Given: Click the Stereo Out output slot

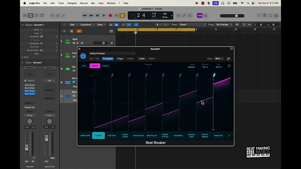Looking at the screenshot, I should tap(30, 108).
